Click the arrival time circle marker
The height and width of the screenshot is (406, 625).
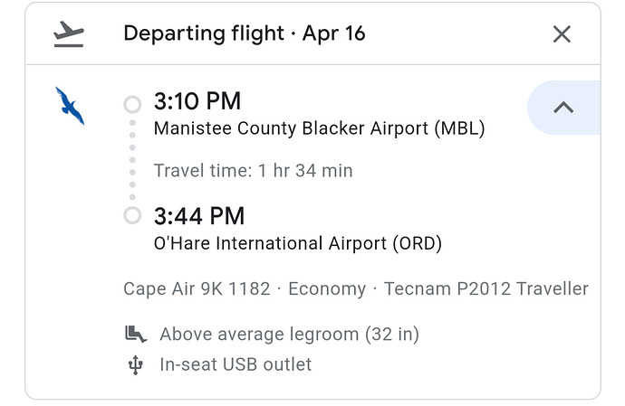pos(132,216)
